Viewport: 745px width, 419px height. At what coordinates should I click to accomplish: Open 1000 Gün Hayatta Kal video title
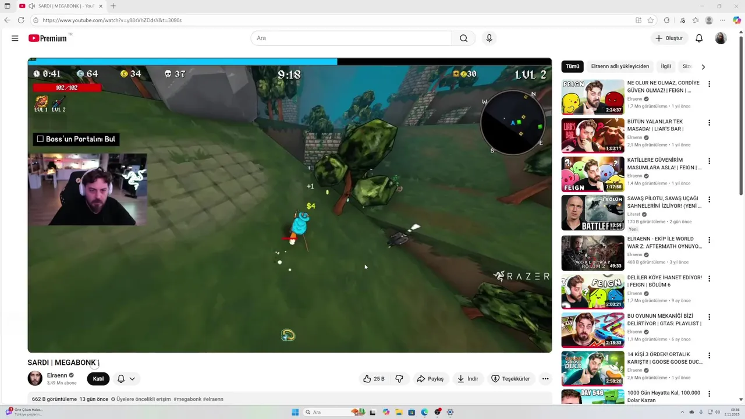pos(664,396)
